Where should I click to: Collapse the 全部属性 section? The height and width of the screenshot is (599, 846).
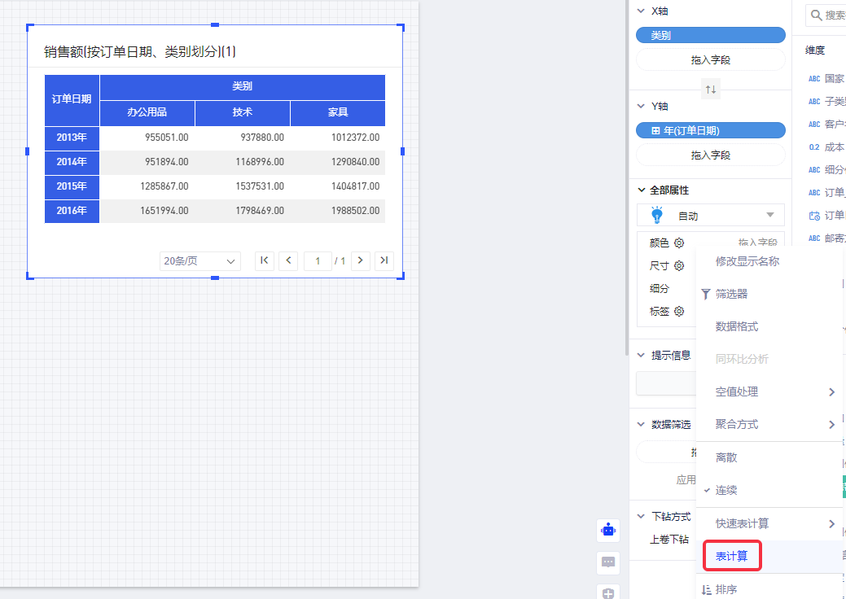point(641,190)
